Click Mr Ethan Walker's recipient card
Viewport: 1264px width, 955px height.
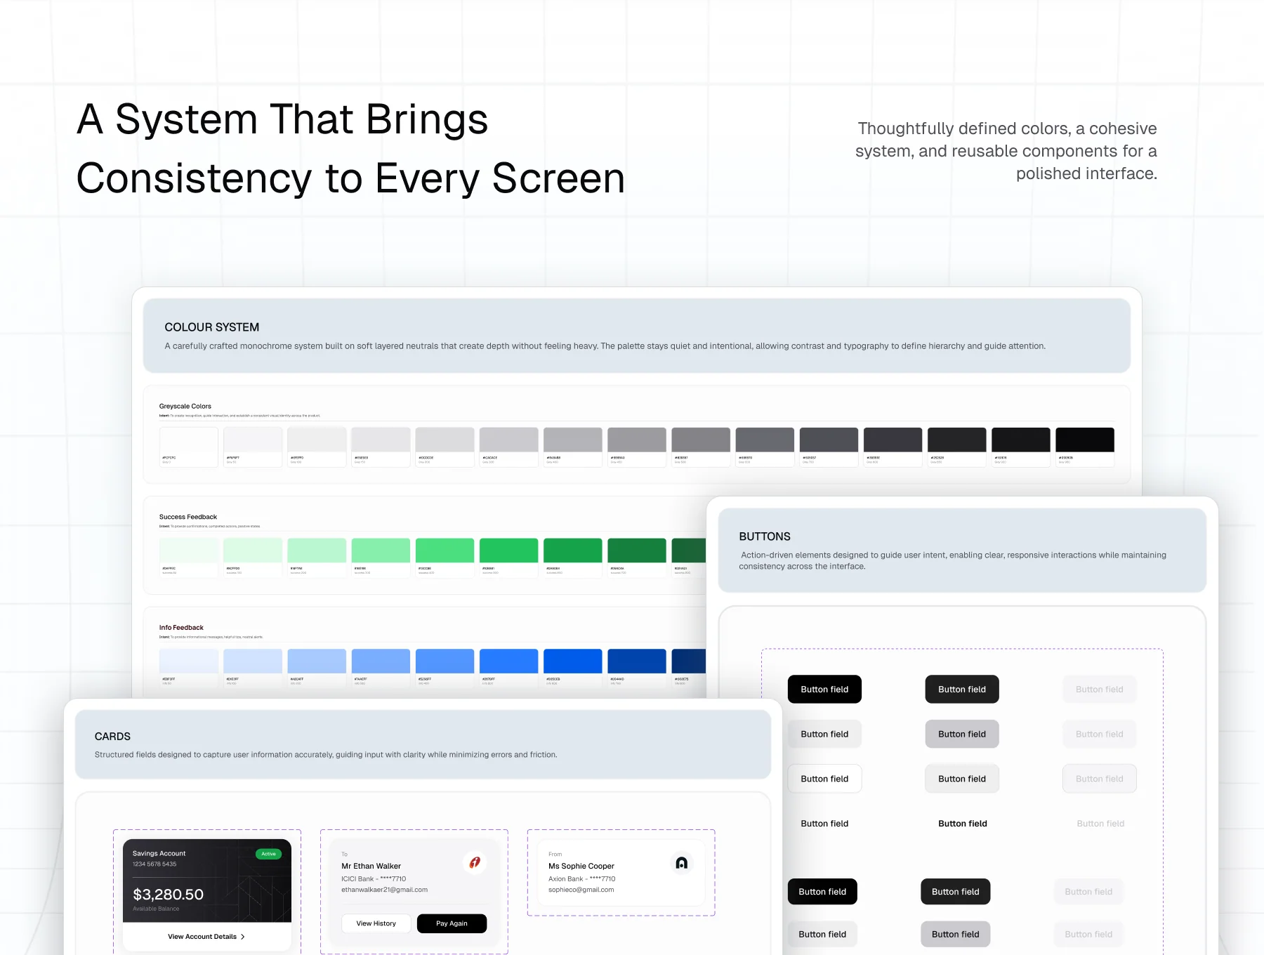[x=414, y=891]
